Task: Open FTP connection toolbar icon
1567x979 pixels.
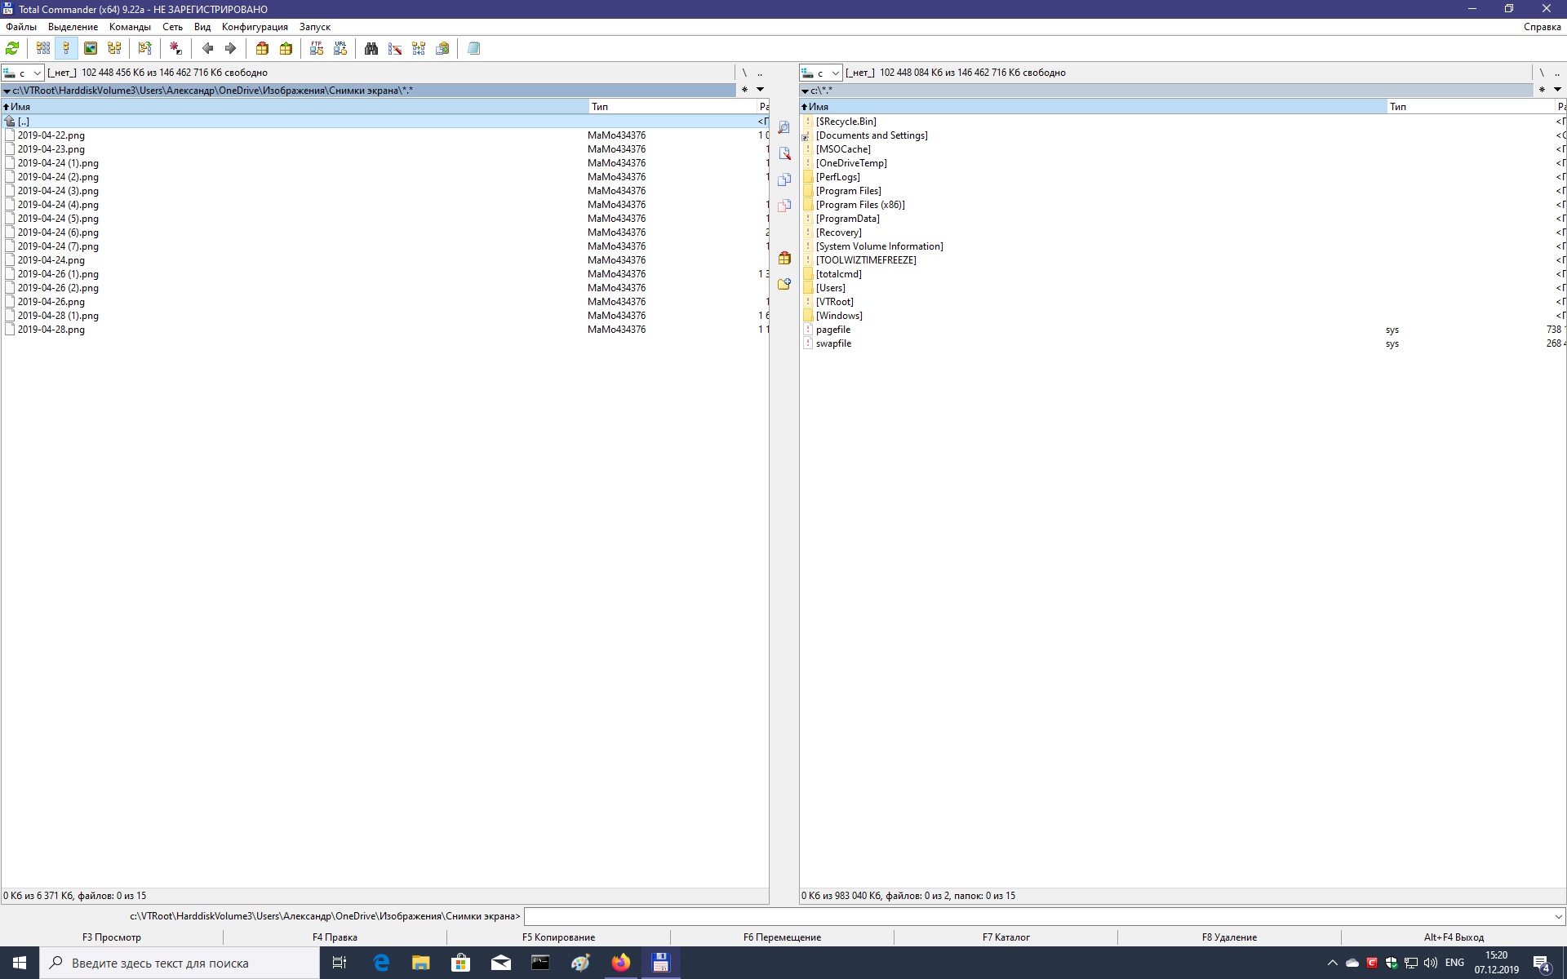Action: [x=317, y=49]
